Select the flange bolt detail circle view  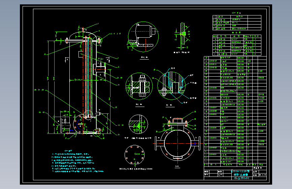click(x=139, y=86)
